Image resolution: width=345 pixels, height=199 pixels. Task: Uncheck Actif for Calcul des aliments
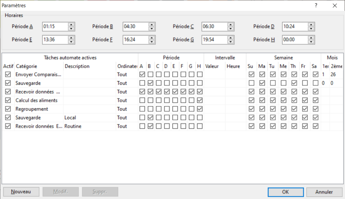pyautogui.click(x=8, y=100)
